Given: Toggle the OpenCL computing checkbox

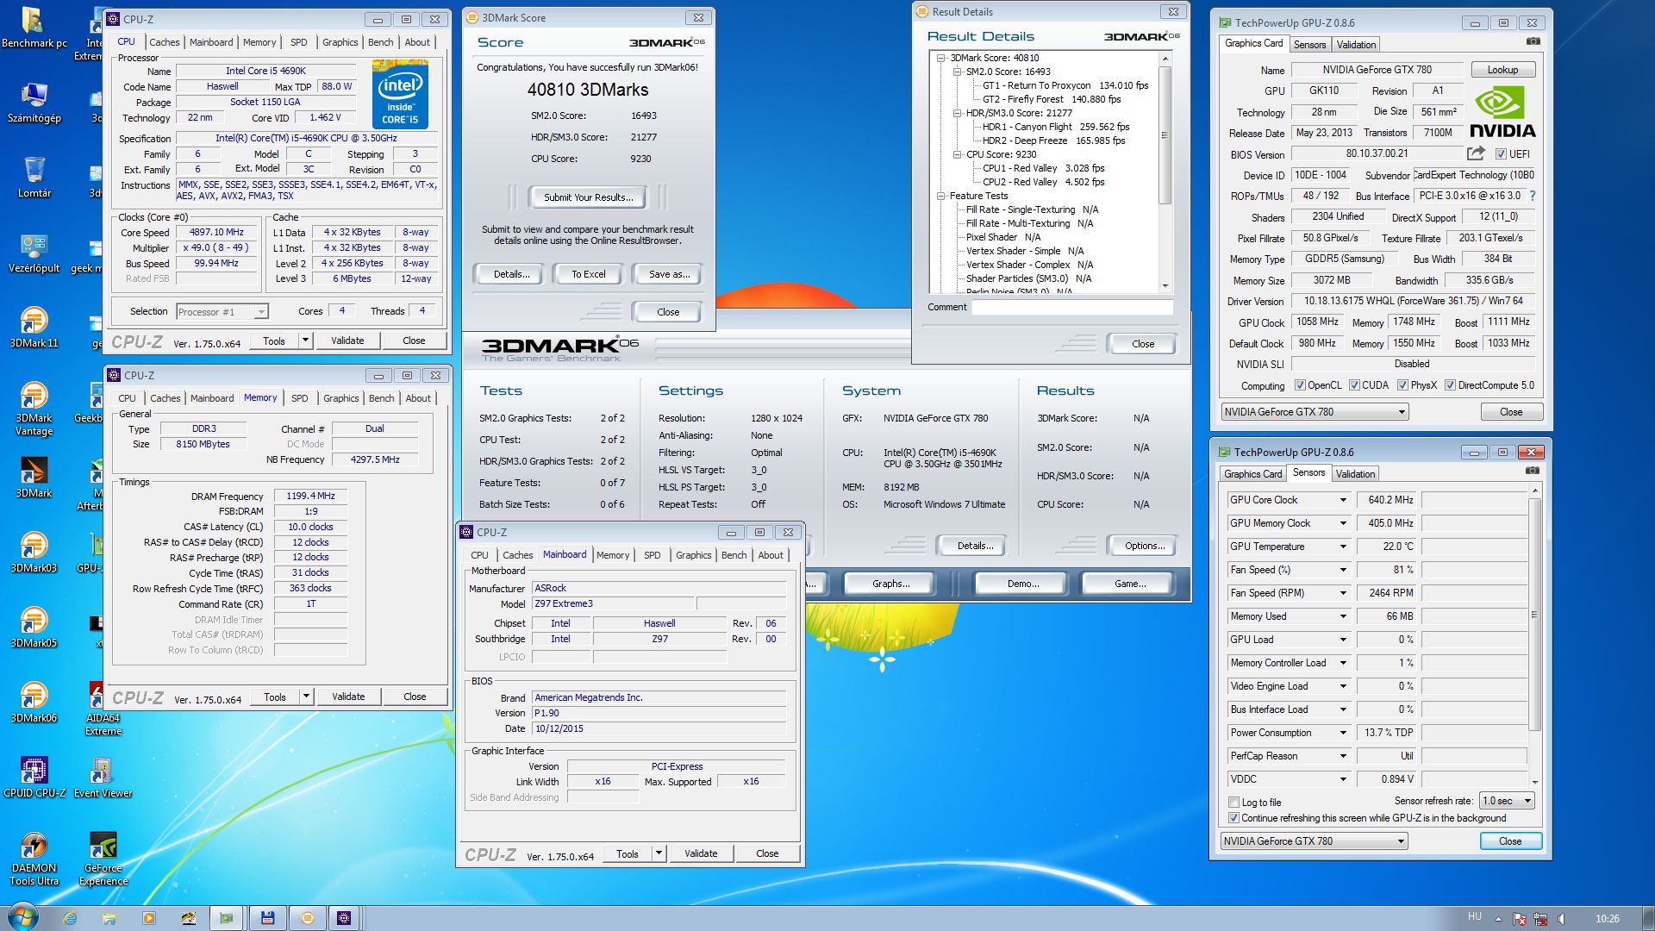Looking at the screenshot, I should click(1300, 385).
